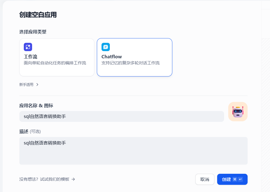Open the robot app icon picker

[238, 112]
